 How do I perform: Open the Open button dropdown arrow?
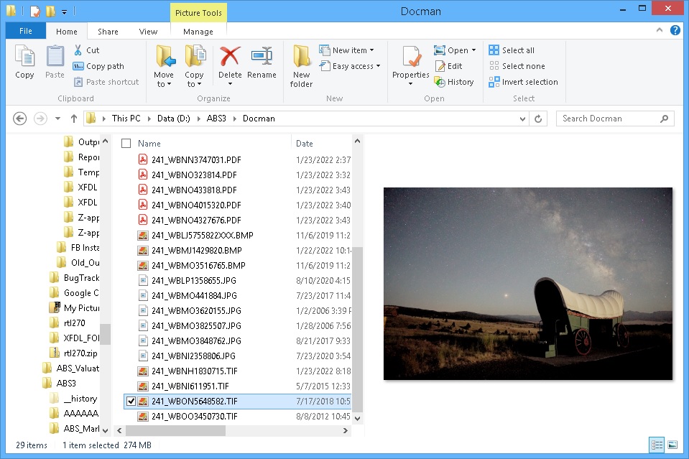(473, 50)
